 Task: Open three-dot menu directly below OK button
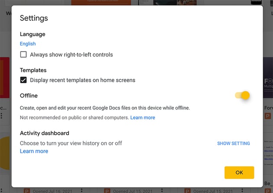pos(242,190)
